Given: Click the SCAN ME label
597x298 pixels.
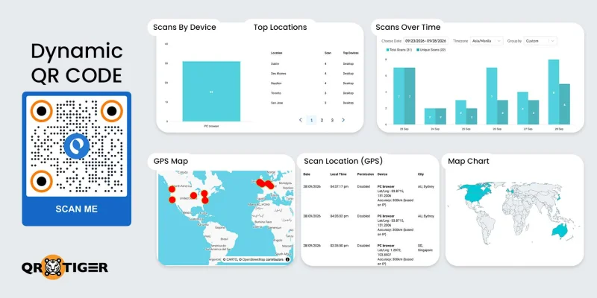Looking at the screenshot, I should (x=77, y=209).
